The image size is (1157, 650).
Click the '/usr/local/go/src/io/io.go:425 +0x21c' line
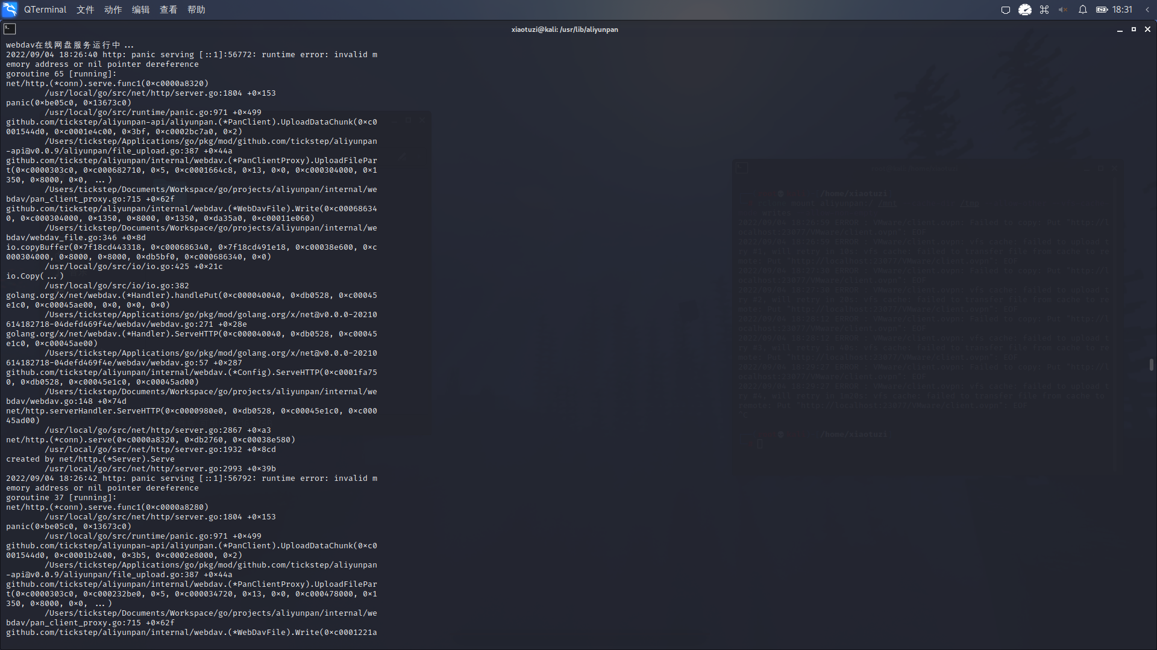(x=134, y=267)
